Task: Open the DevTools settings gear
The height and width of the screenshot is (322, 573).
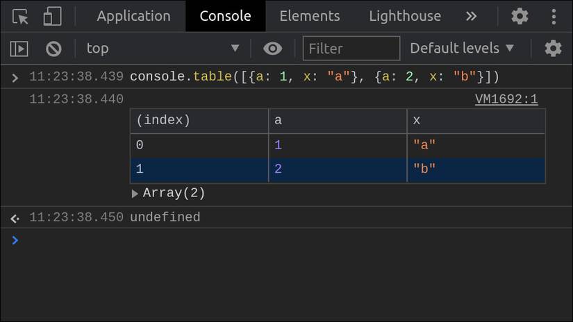Action: [x=520, y=16]
